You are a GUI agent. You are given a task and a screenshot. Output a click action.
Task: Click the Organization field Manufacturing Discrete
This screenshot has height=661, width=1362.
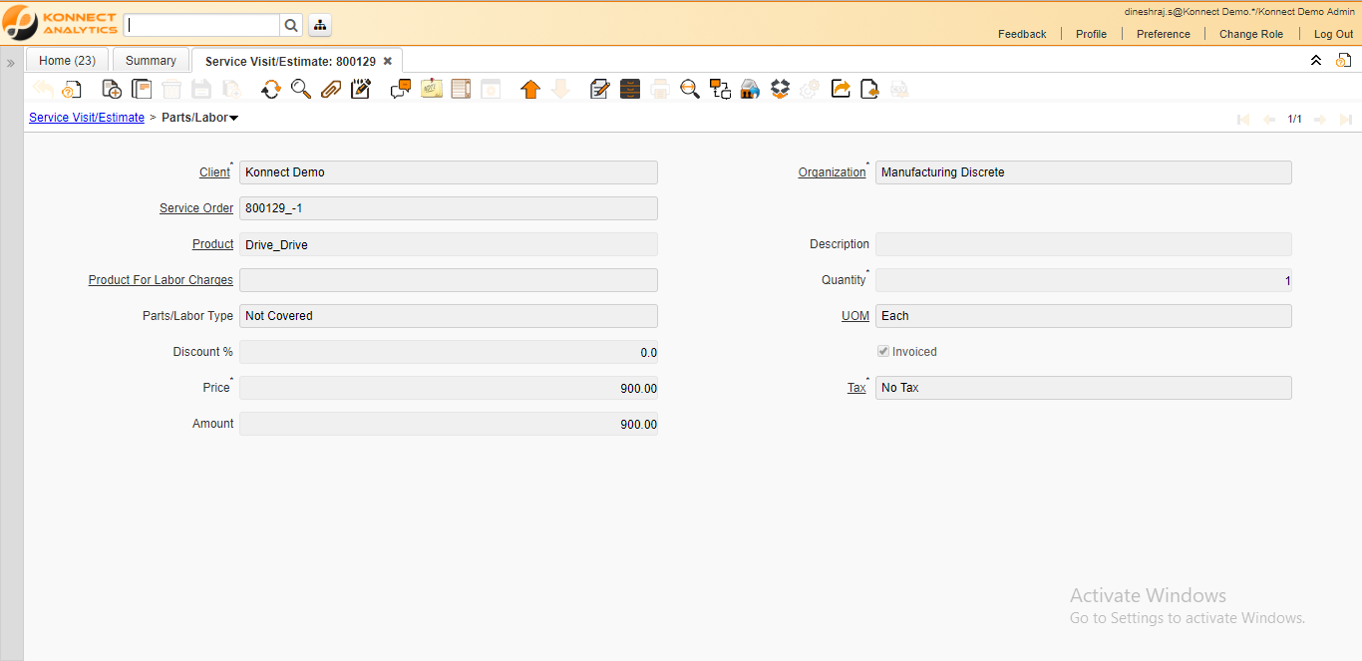coord(1084,172)
